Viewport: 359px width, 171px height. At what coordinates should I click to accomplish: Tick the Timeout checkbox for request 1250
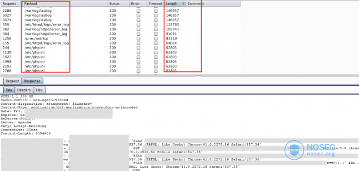tap(156, 39)
